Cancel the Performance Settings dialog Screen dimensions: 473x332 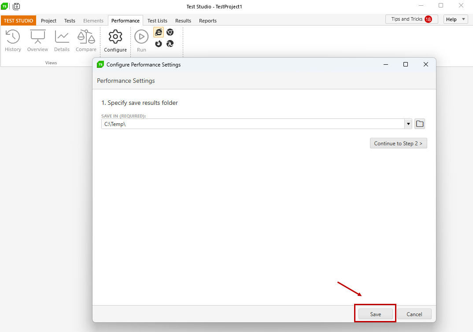coord(414,314)
